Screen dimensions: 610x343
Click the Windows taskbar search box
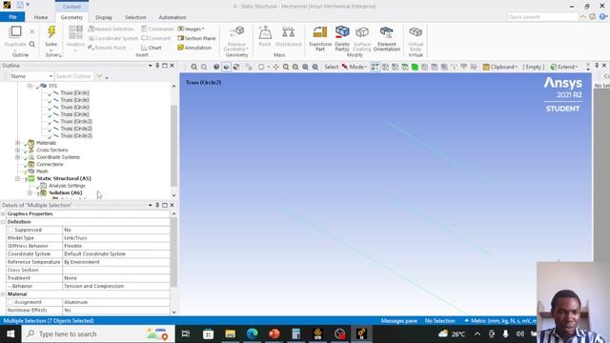(x=98, y=333)
